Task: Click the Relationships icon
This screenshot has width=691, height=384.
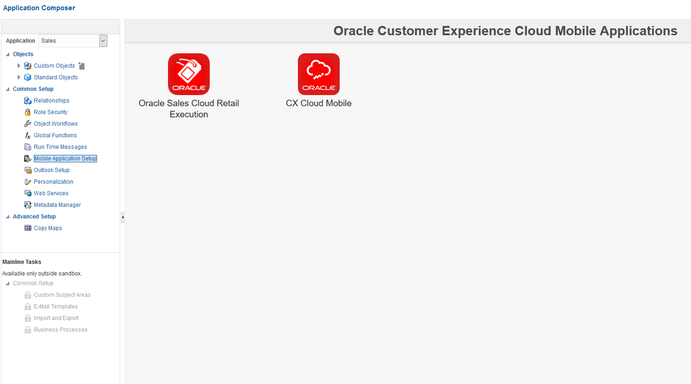Action: [28, 101]
